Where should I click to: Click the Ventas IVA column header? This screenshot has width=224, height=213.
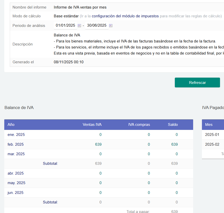(x=92, y=125)
